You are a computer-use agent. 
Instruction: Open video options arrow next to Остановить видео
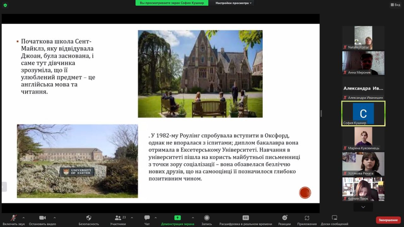[55, 218]
